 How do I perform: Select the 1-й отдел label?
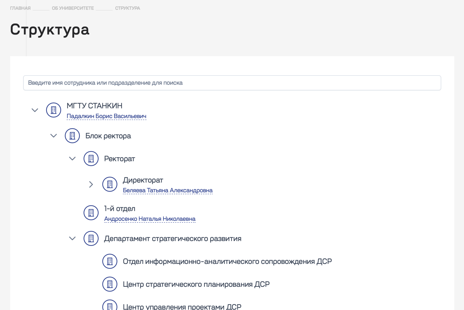pyautogui.click(x=120, y=209)
